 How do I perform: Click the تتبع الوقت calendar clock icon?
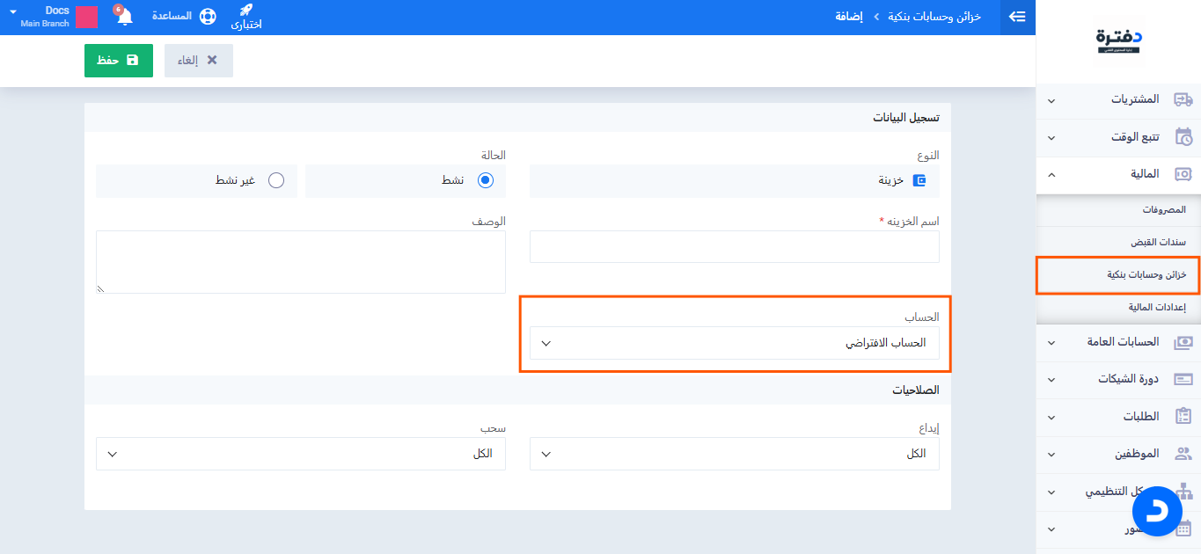coord(1183,137)
